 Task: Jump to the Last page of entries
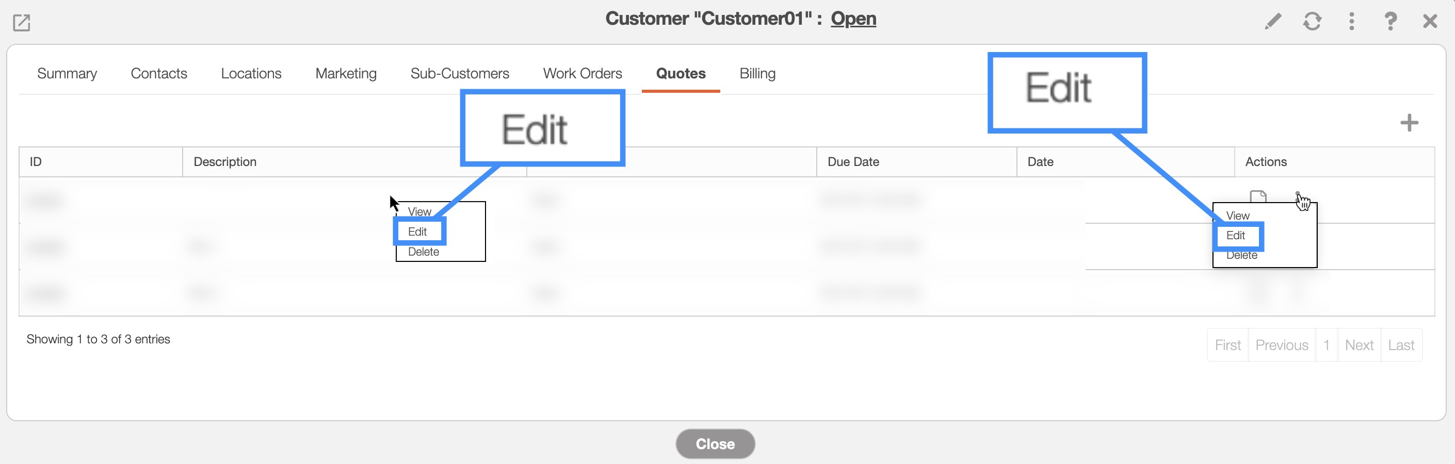tap(1401, 345)
